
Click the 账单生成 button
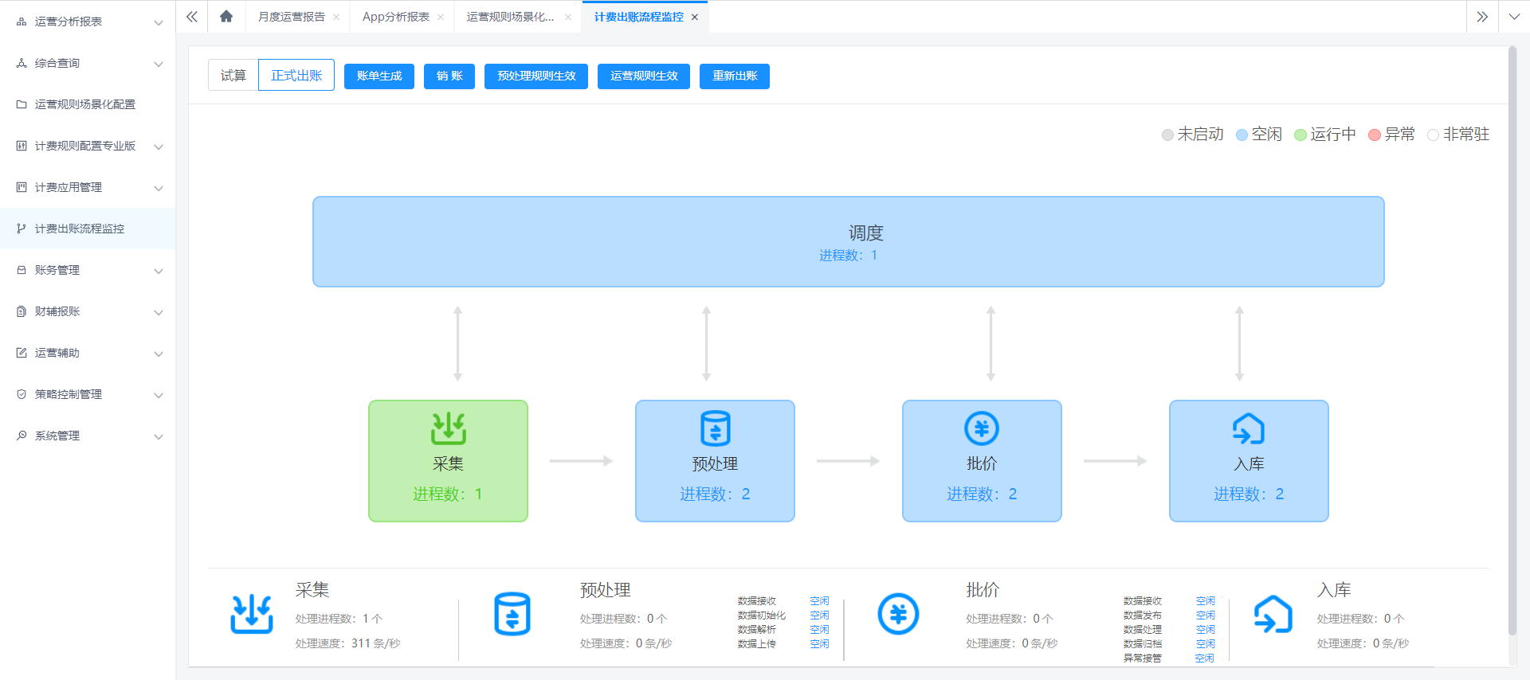(x=379, y=76)
